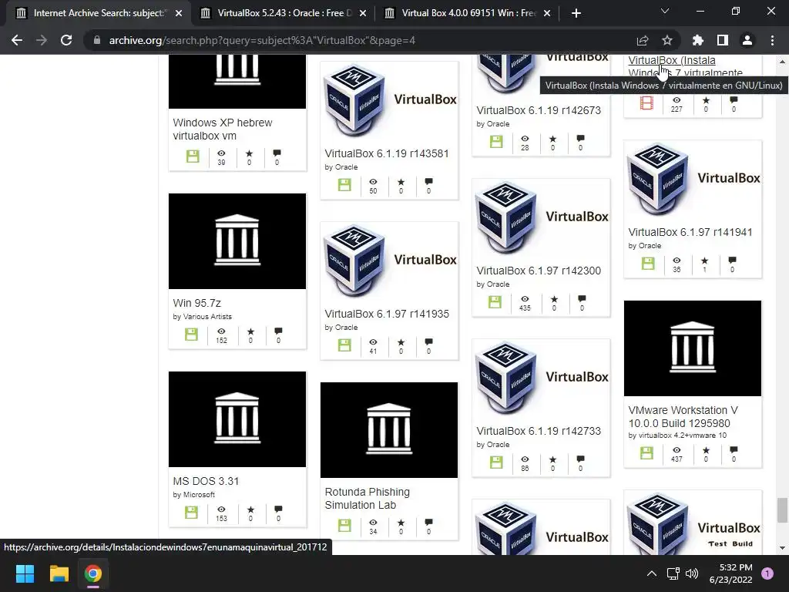This screenshot has width=789, height=592.
Task: Open the VirtualBox 6.1.19 r142673 item
Action: (x=539, y=110)
